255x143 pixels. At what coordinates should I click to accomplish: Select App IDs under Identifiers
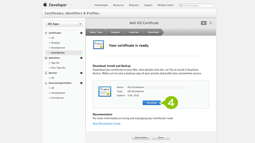(x=55, y=63)
